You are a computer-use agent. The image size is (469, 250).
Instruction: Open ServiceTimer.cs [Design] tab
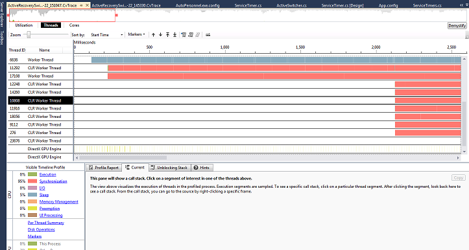click(x=343, y=5)
